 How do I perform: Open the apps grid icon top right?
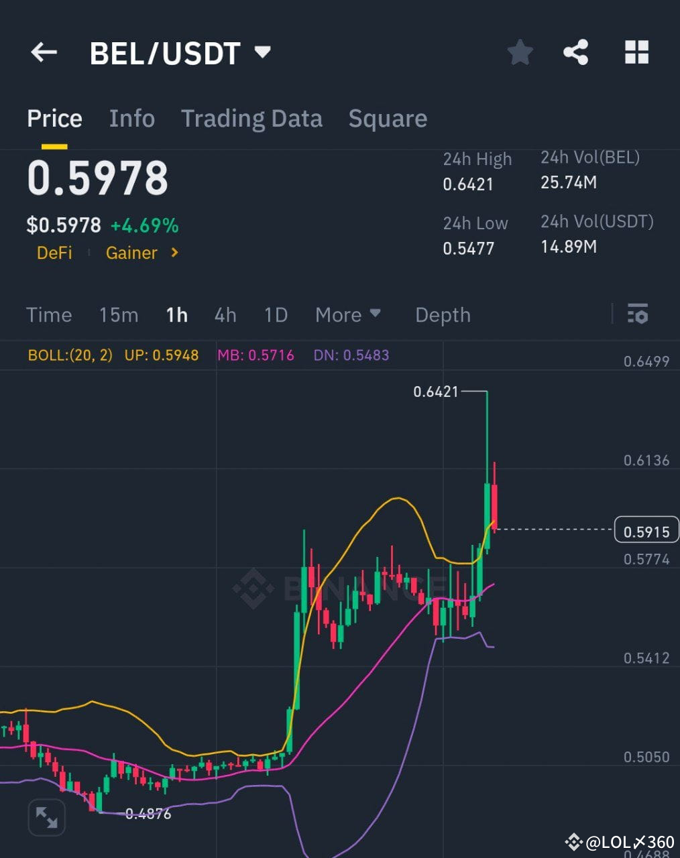coord(635,52)
